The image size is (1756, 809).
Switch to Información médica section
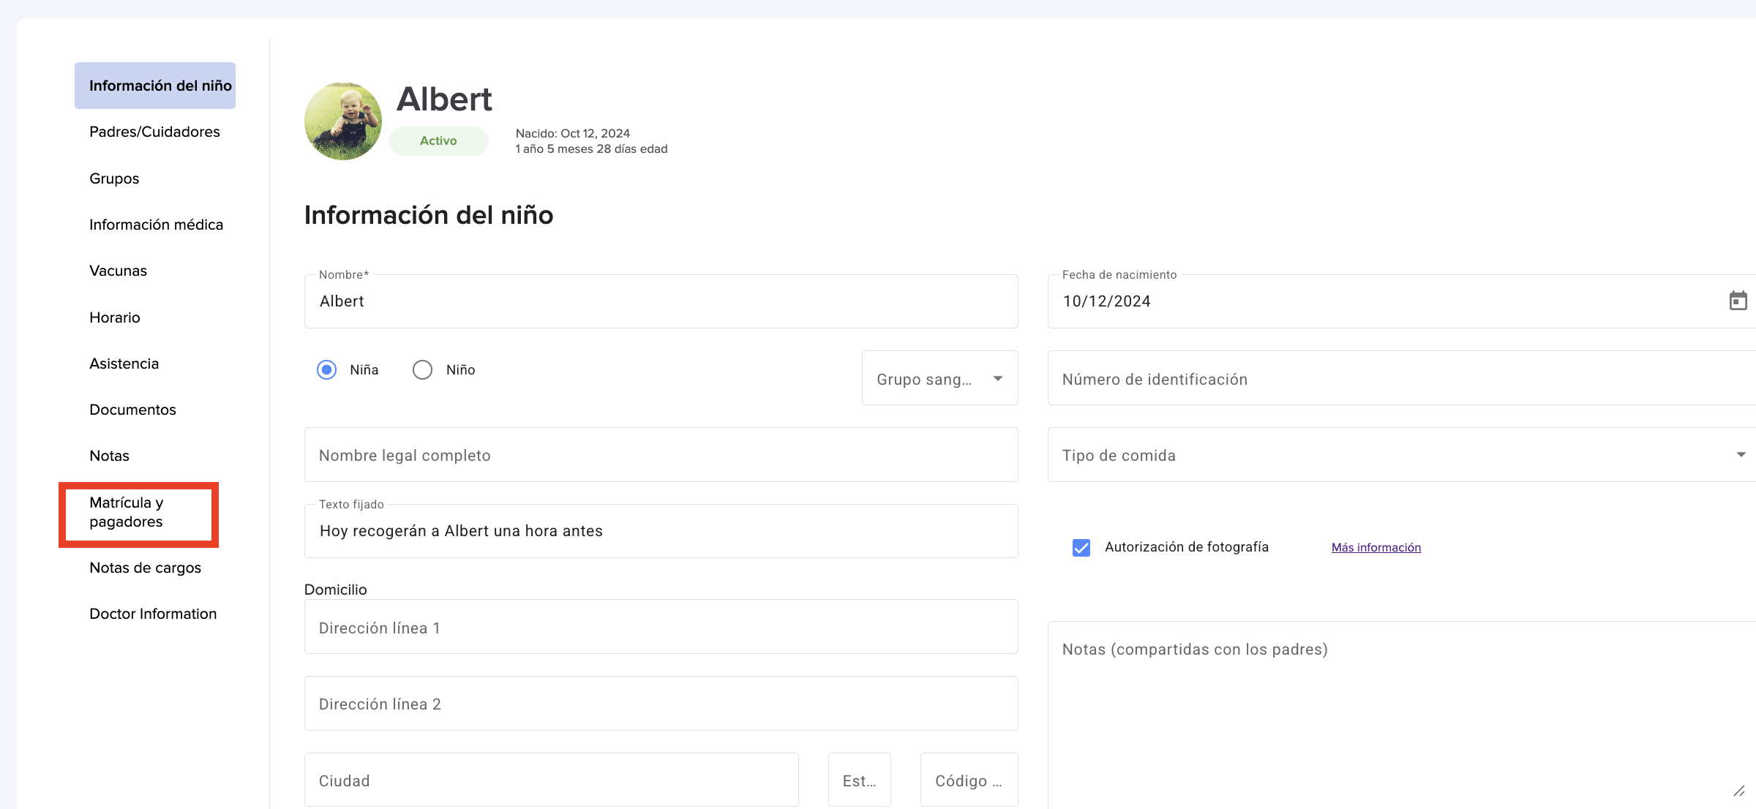point(156,225)
